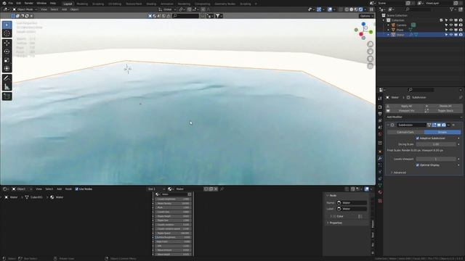Open the Tool properties tab
Viewport: 465px width, 261px height.
point(380,99)
